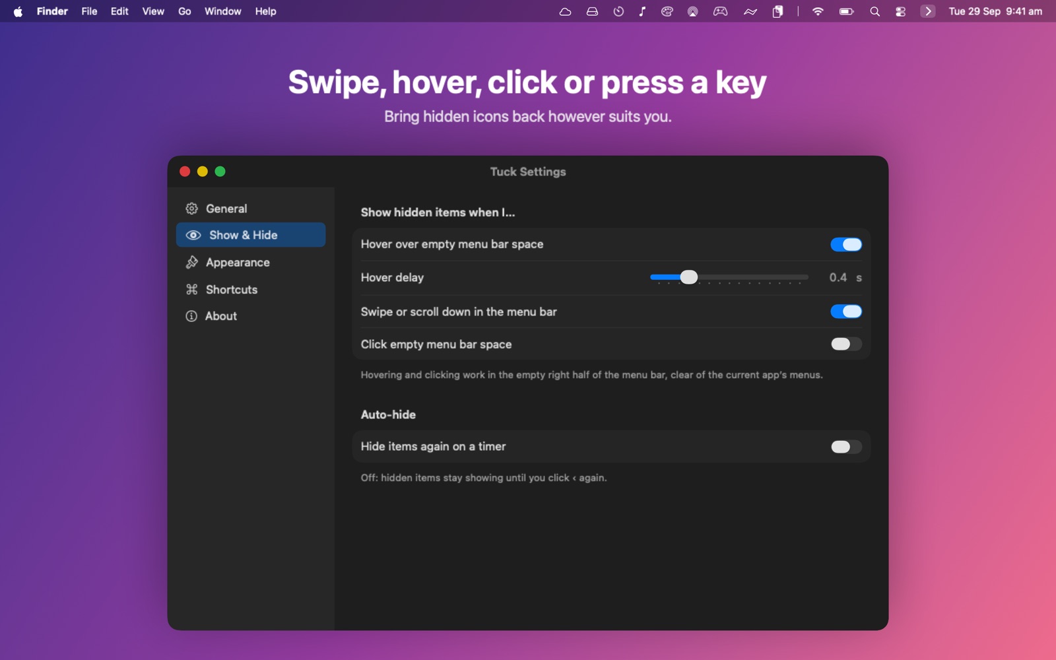Viewport: 1056px width, 660px height.
Task: Click the info icon beside About
Action: point(191,316)
